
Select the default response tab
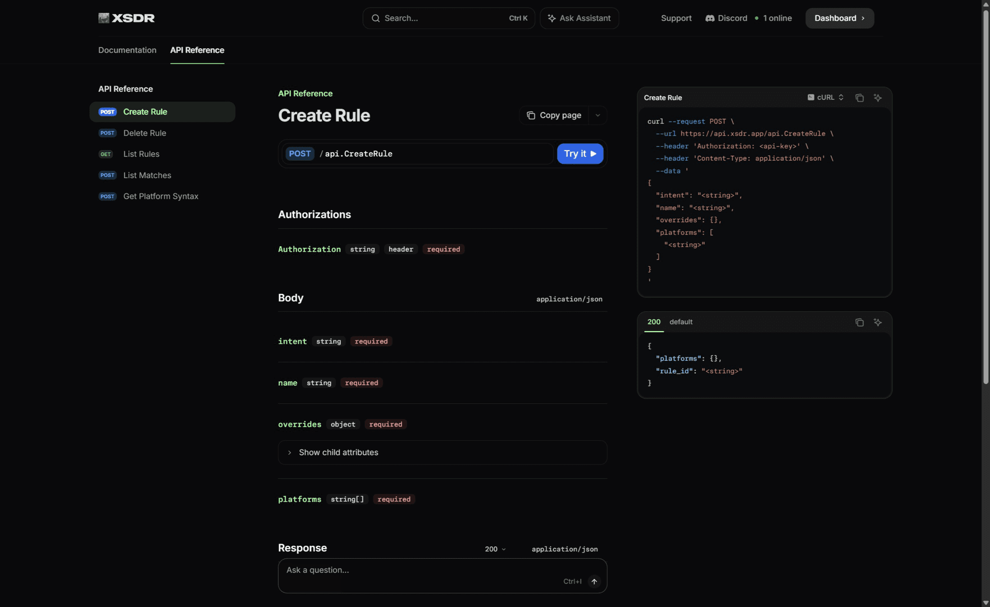[681, 322]
